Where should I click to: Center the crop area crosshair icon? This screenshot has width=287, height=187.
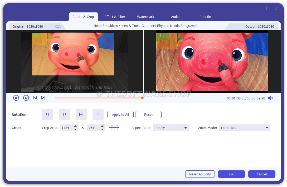(x=114, y=128)
